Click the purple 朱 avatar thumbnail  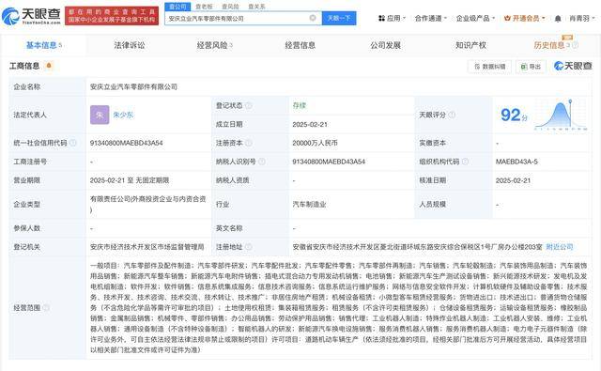coord(100,115)
